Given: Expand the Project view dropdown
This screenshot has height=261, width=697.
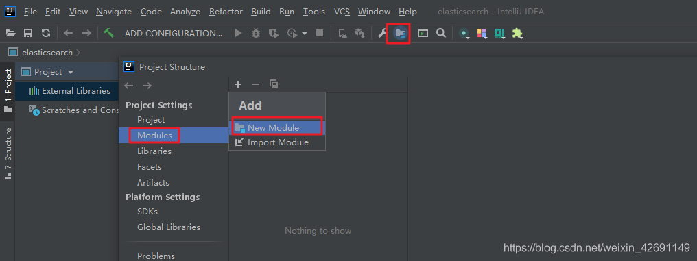Looking at the screenshot, I should (x=71, y=72).
